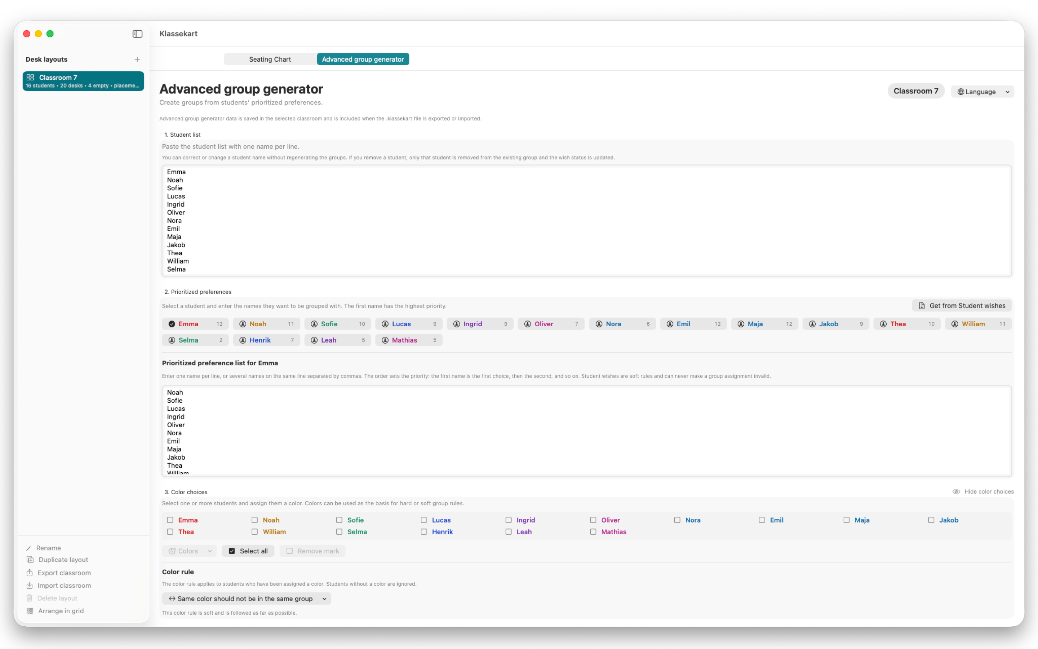This screenshot has height=649, width=1038.
Task: Click the person icon on William's chip
Action: point(955,324)
